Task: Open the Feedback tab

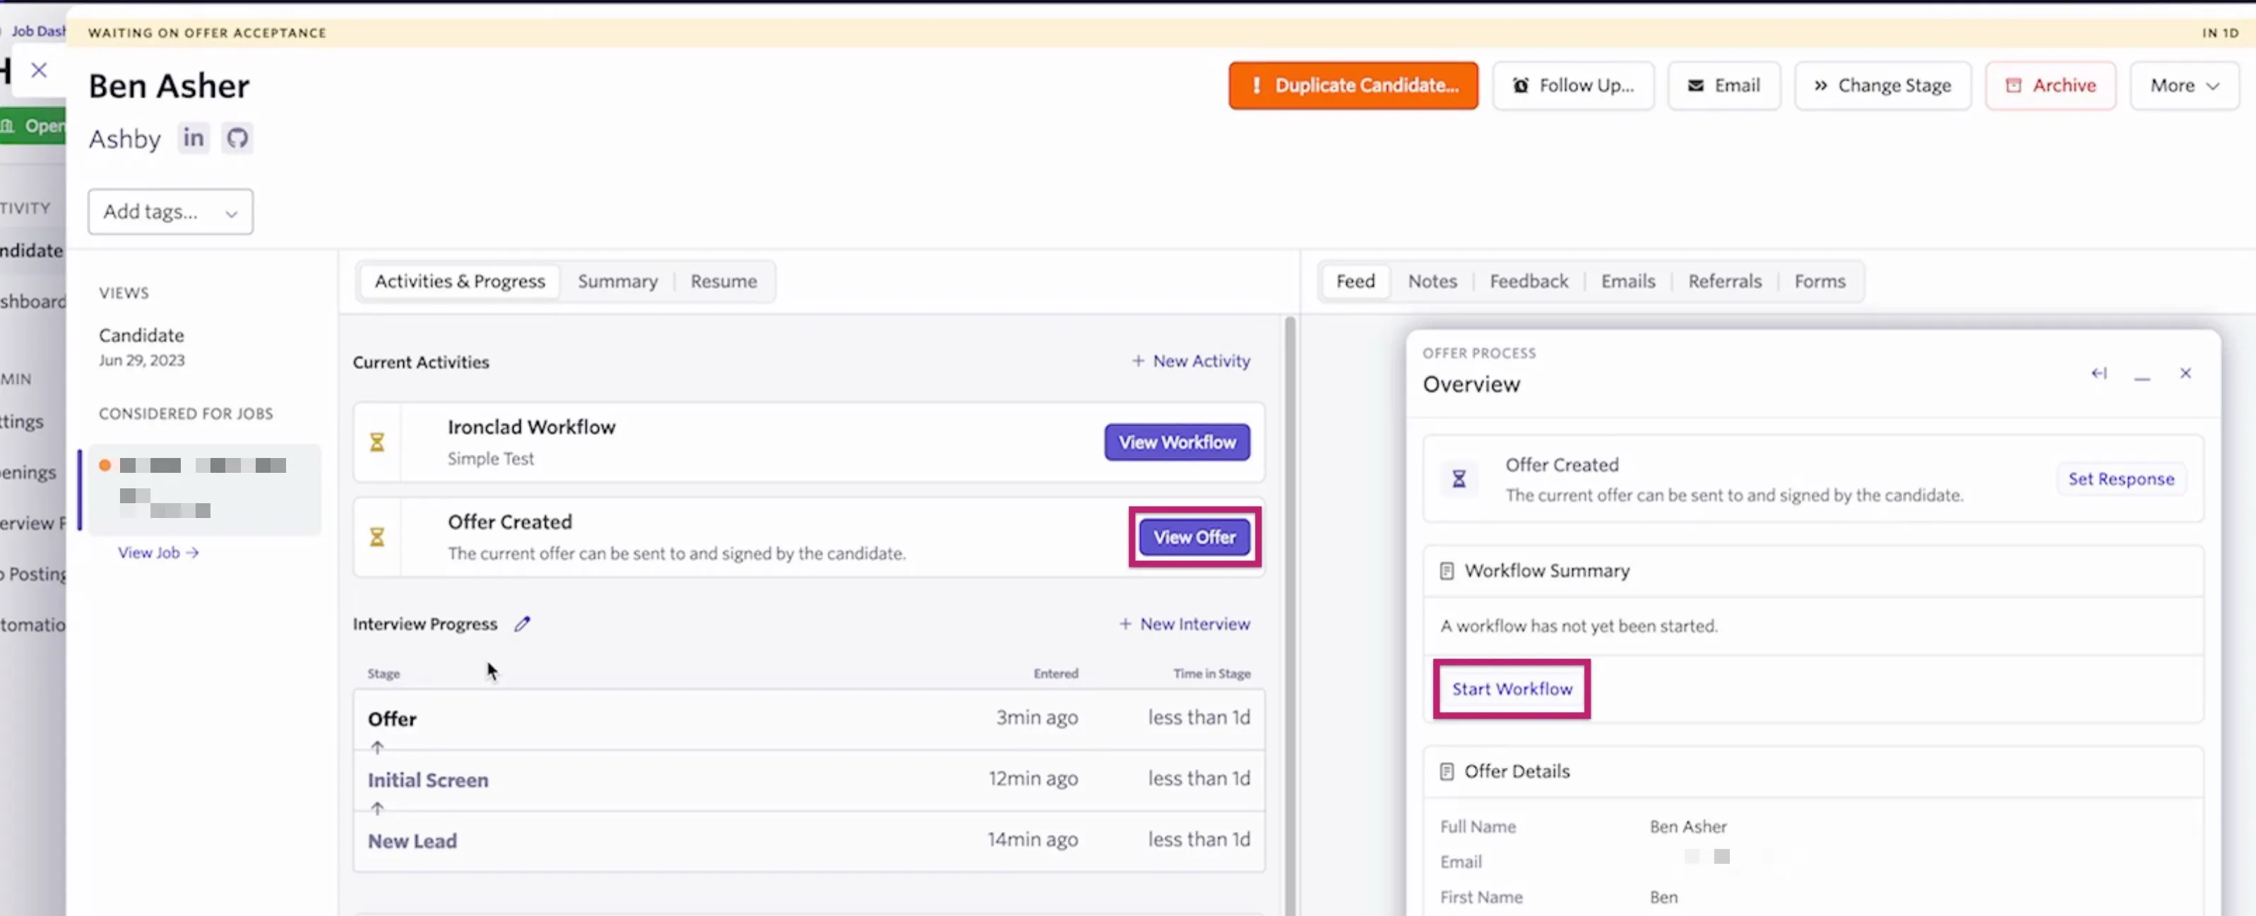Action: (x=1528, y=282)
